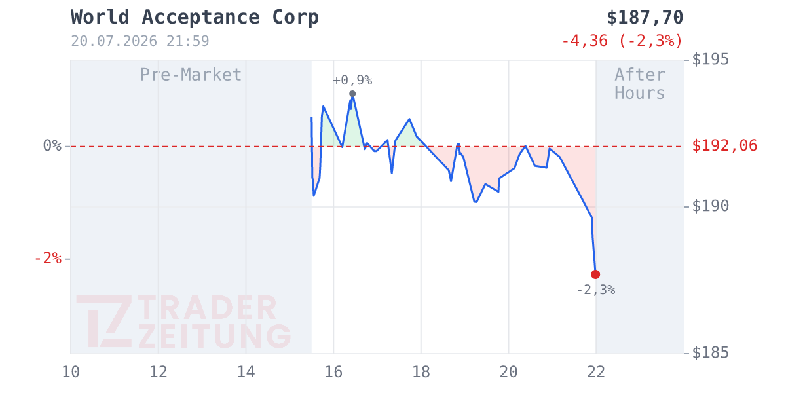Click the 16 hour tick label
The width and height of the screenshot is (786, 393).
[x=333, y=372]
